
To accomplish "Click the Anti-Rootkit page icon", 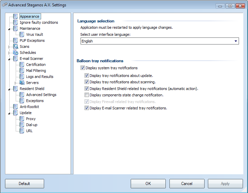I will [x=15, y=107].
